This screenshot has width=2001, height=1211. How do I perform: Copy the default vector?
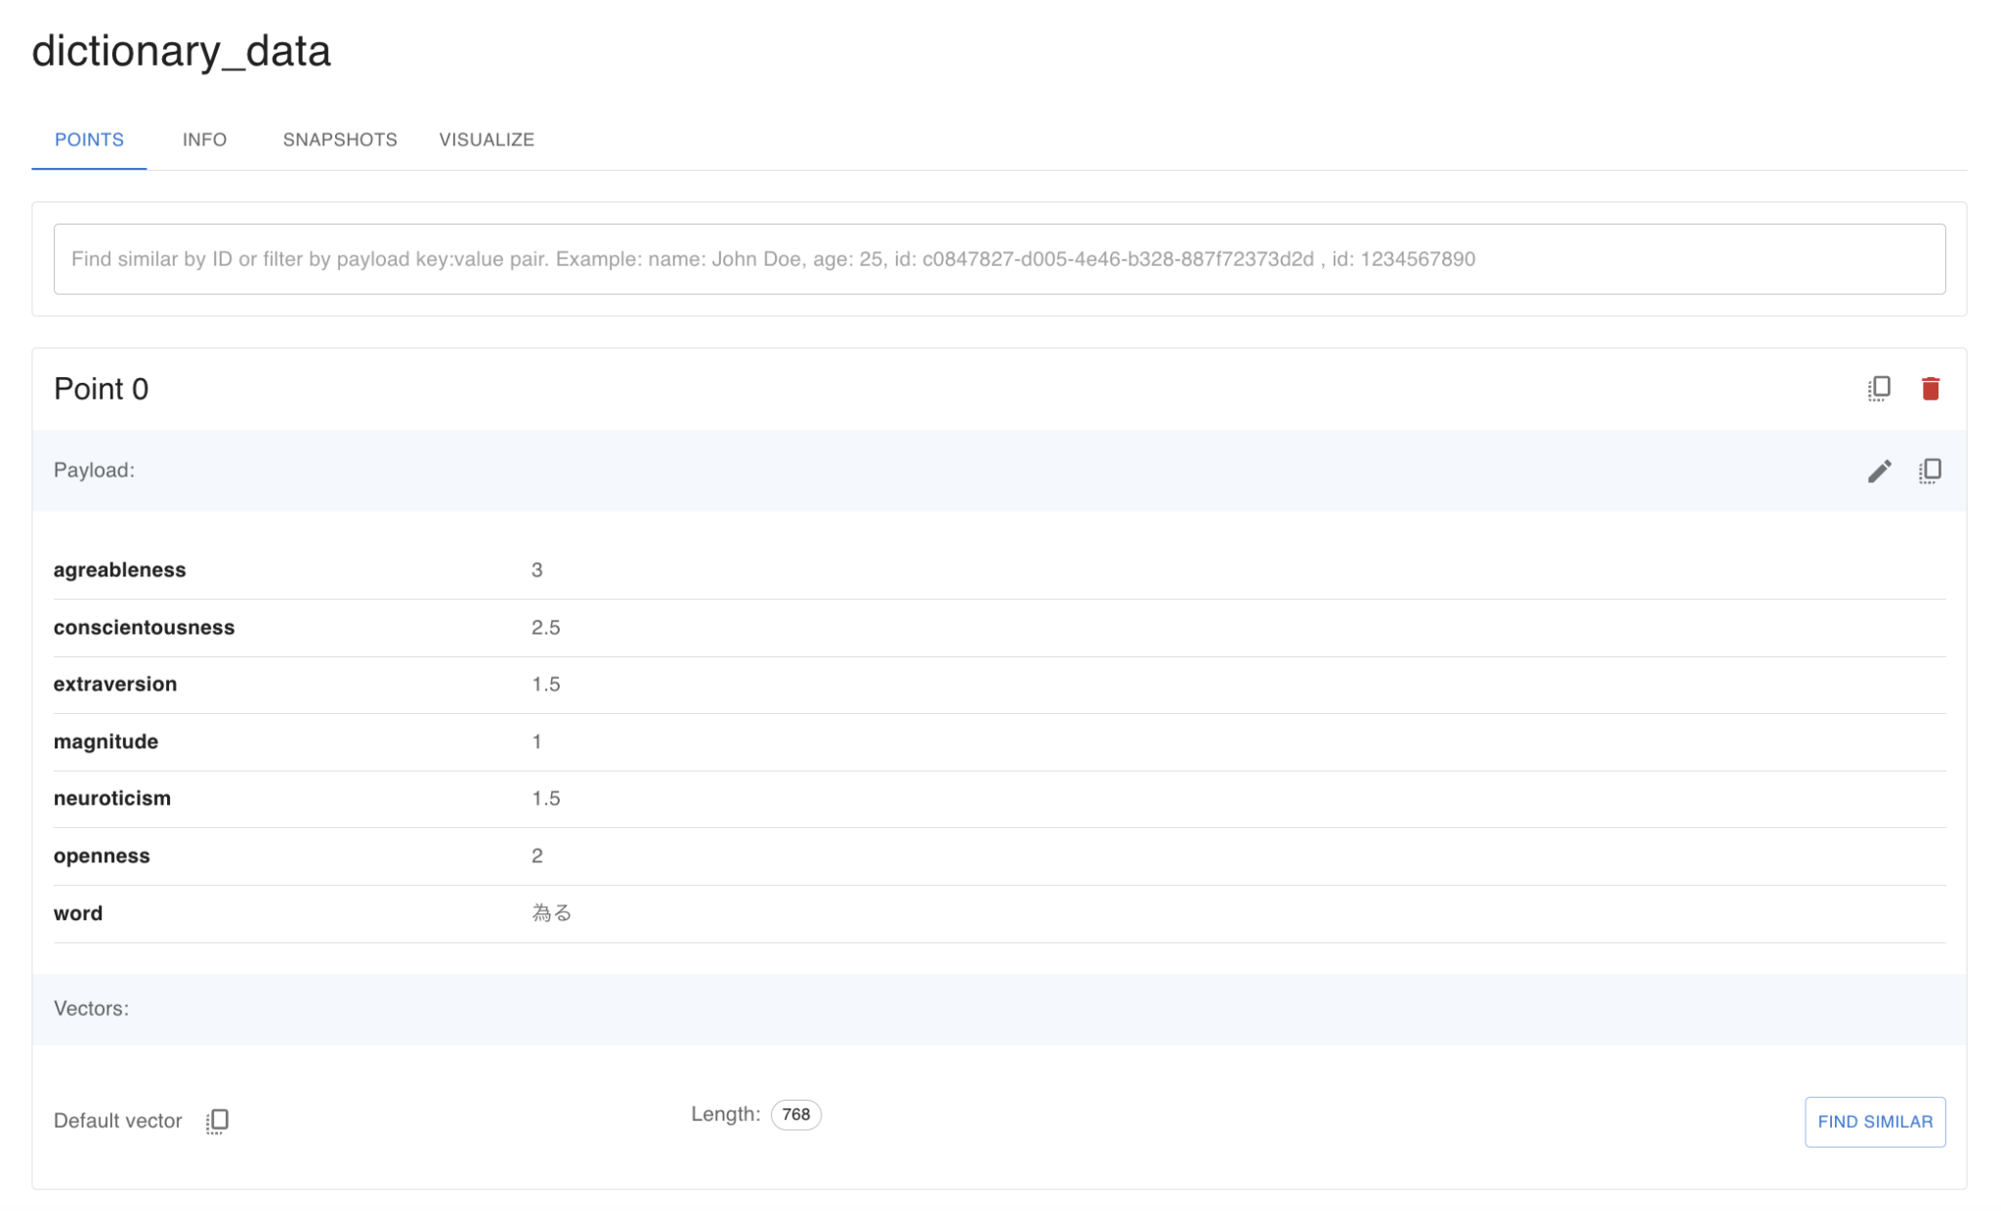click(x=217, y=1120)
